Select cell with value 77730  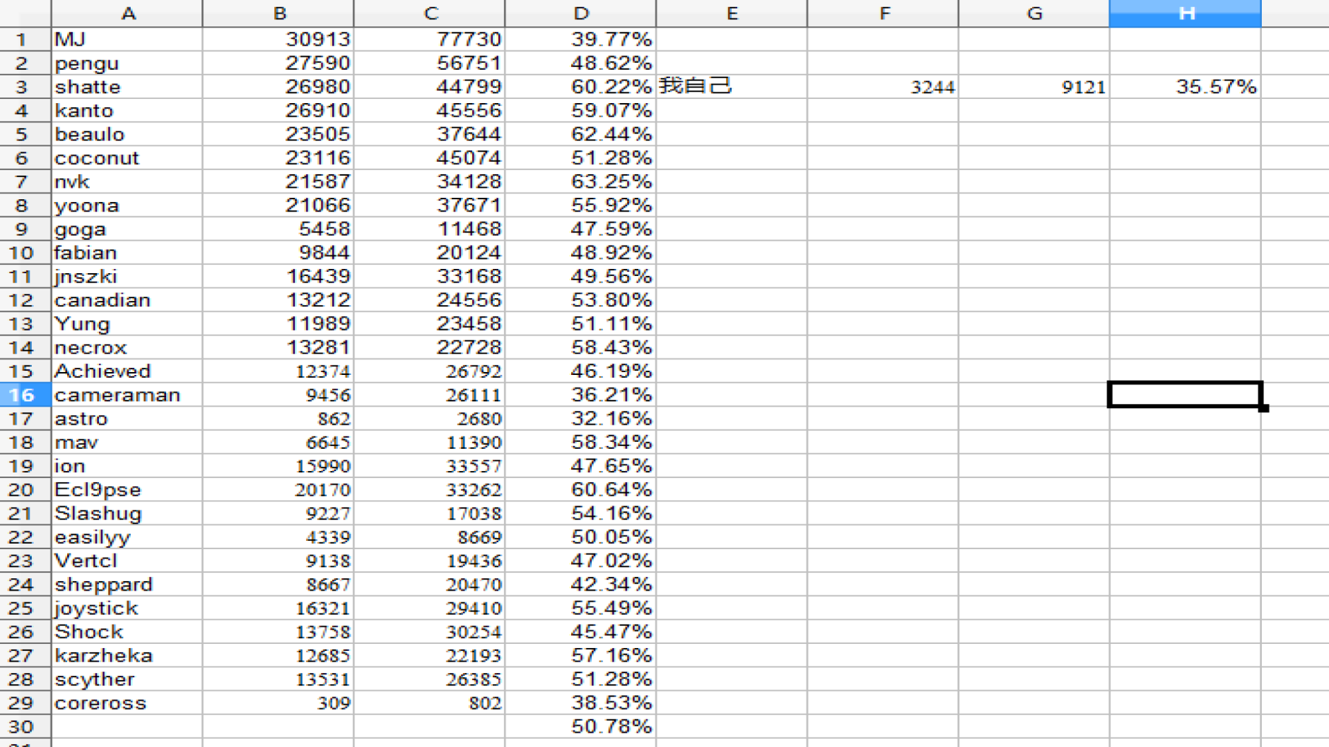[429, 39]
